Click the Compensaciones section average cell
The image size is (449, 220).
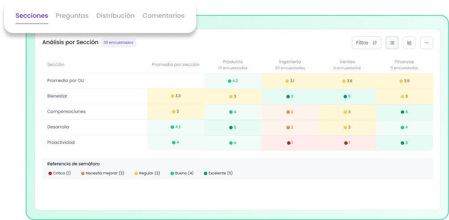(x=175, y=111)
